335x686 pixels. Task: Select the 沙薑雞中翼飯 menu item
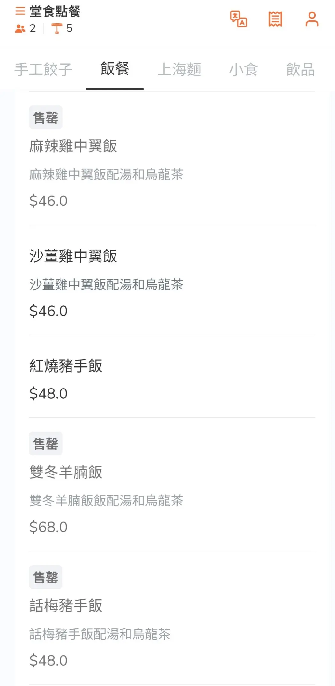click(x=73, y=256)
